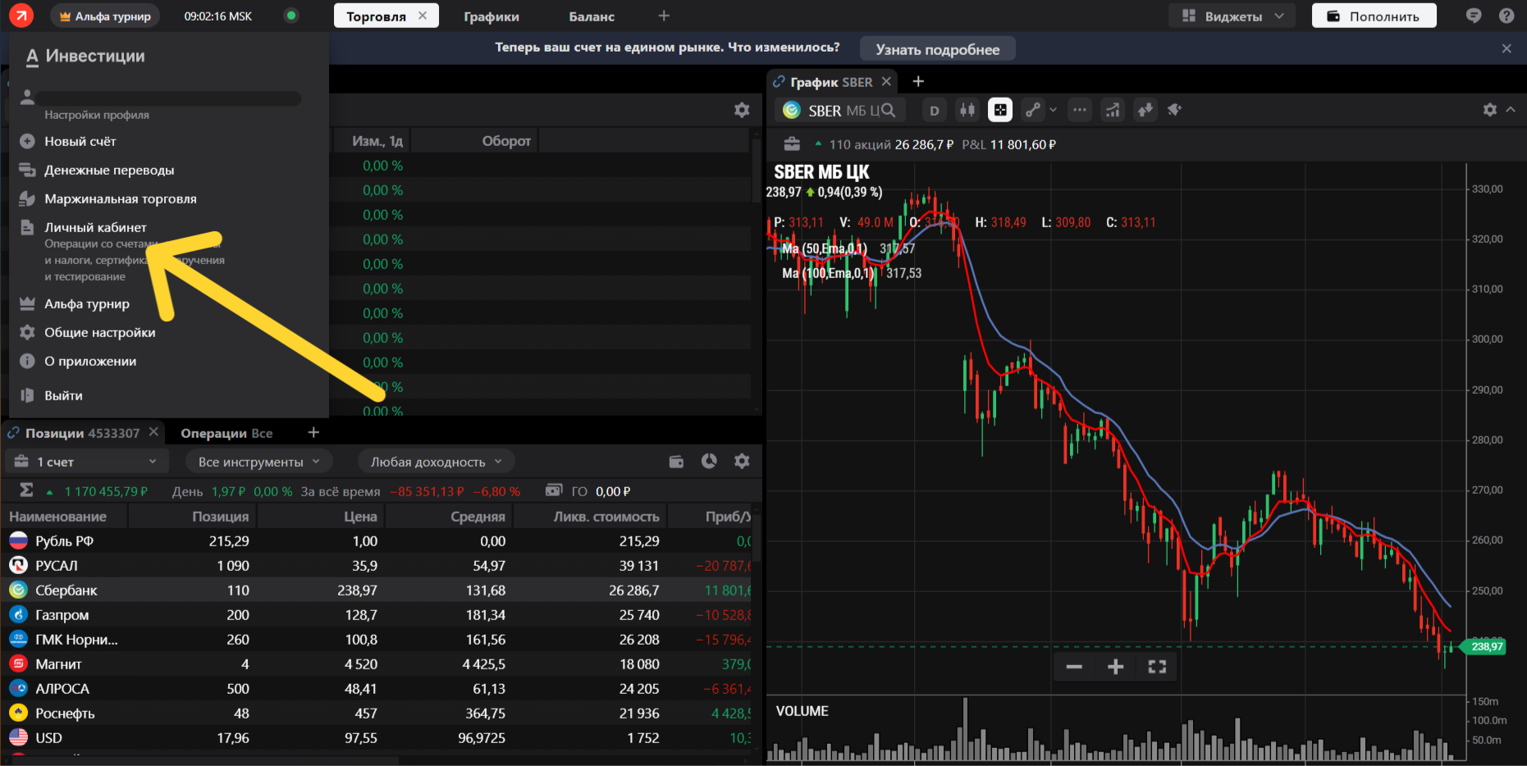The width and height of the screenshot is (1527, 766).
Task: Open the three-dots more options button
Action: (1080, 110)
